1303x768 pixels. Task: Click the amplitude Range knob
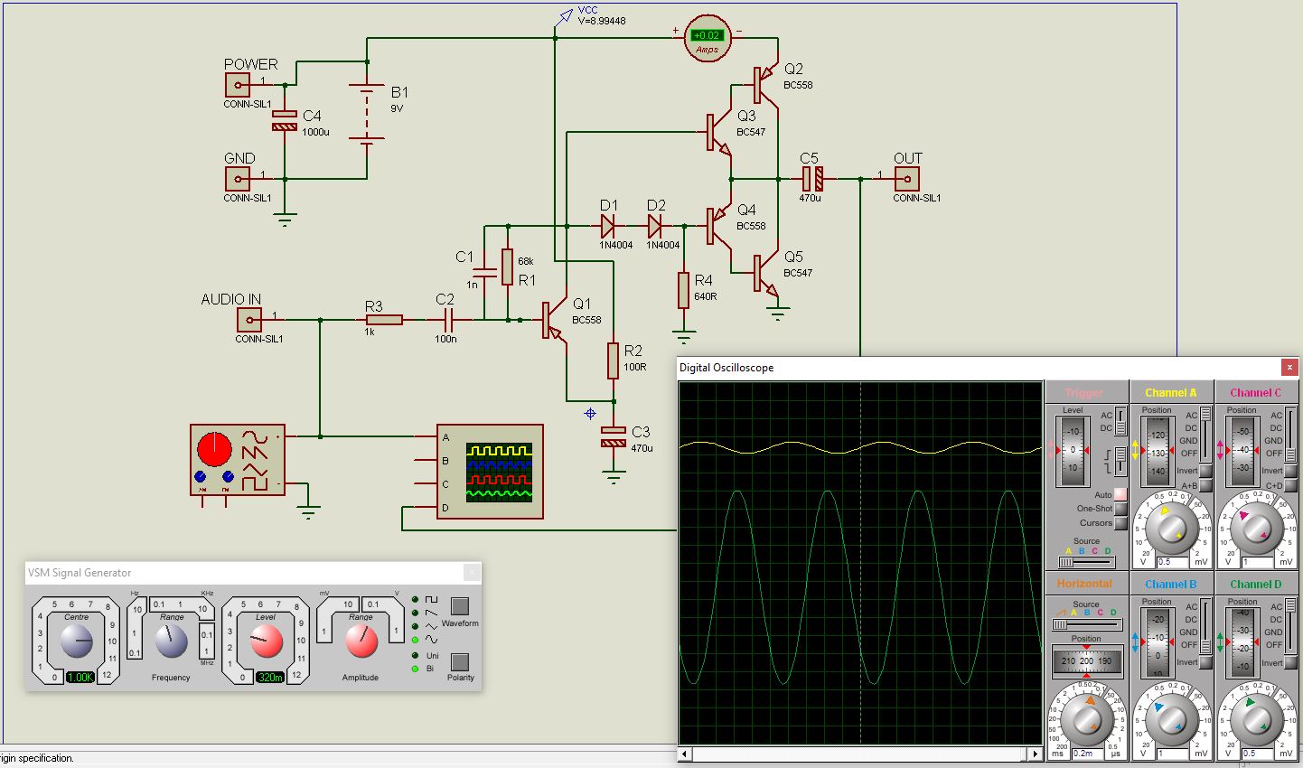[x=361, y=642]
